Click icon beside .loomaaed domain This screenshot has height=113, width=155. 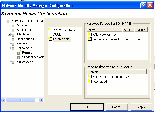tap(90, 81)
